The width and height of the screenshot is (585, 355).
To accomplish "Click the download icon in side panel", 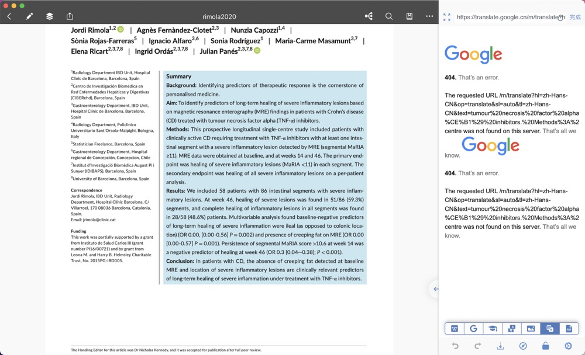I will (500, 346).
